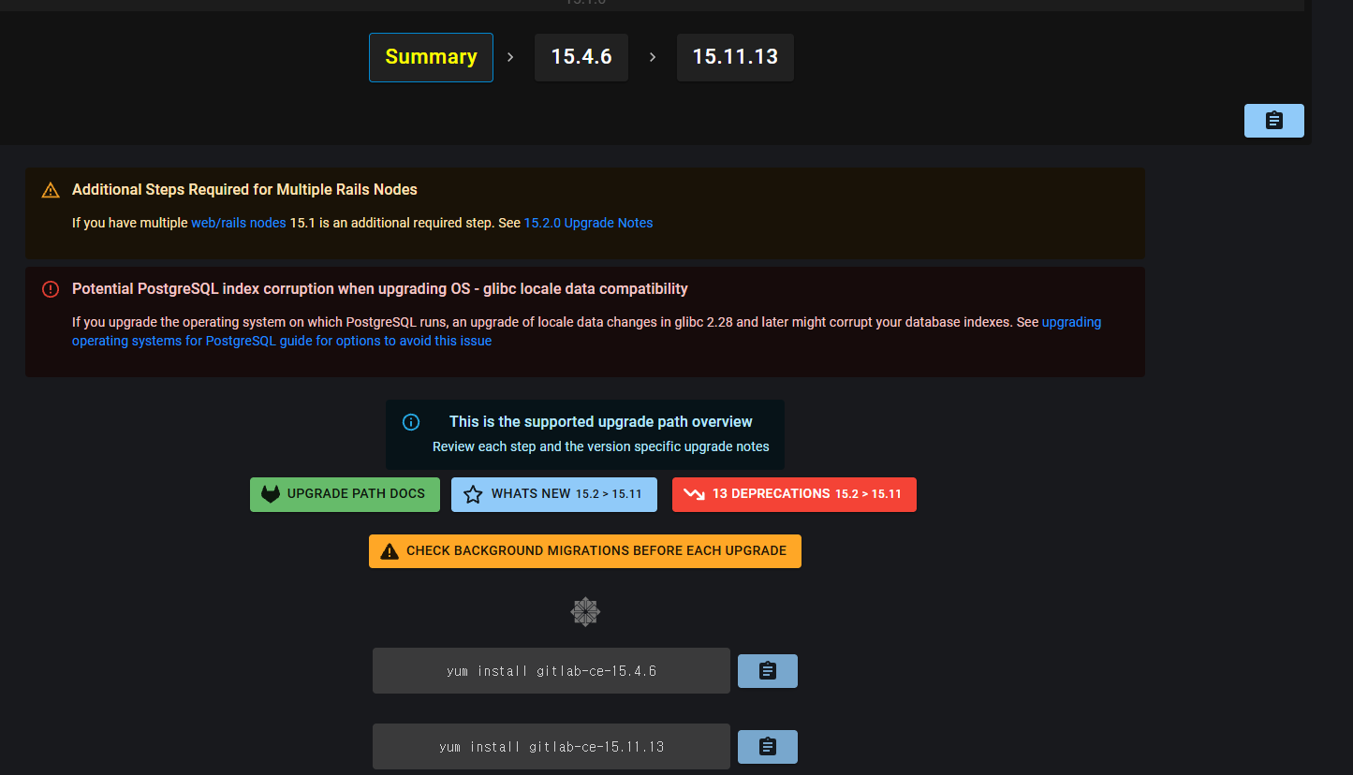The height and width of the screenshot is (775, 1353).
Task: Click 'This is the supported upgrade path overview' text
Action: click(x=601, y=422)
